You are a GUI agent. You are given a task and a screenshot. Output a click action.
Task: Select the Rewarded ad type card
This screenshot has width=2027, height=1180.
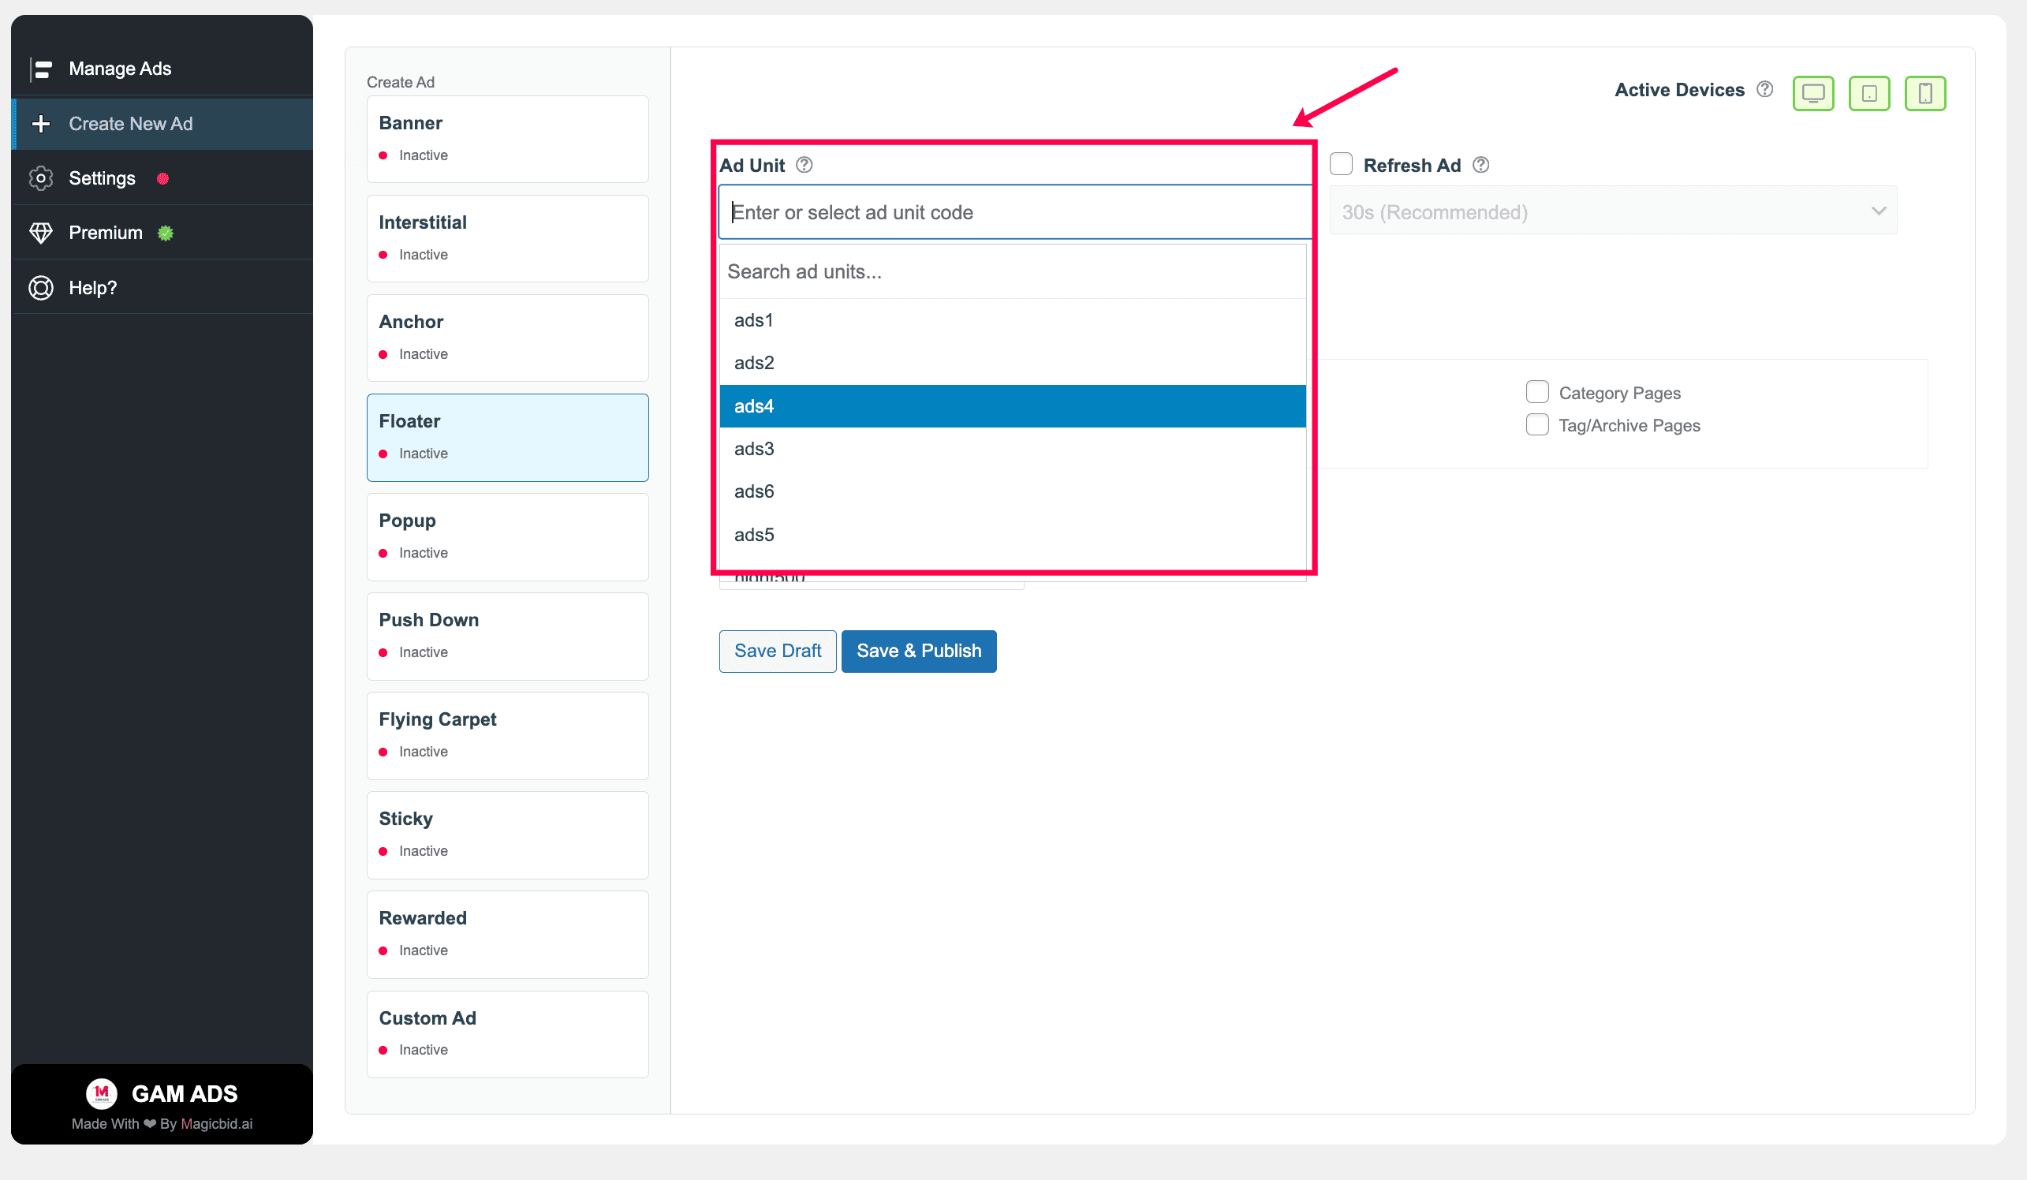[x=508, y=934]
